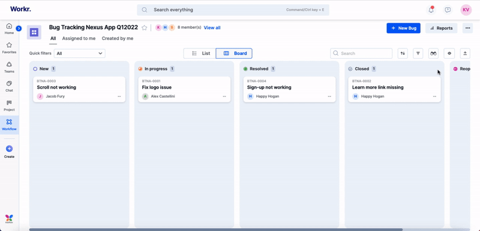Expand the sidebar with blue arrow
The image size is (480, 231).
pyautogui.click(x=19, y=28)
